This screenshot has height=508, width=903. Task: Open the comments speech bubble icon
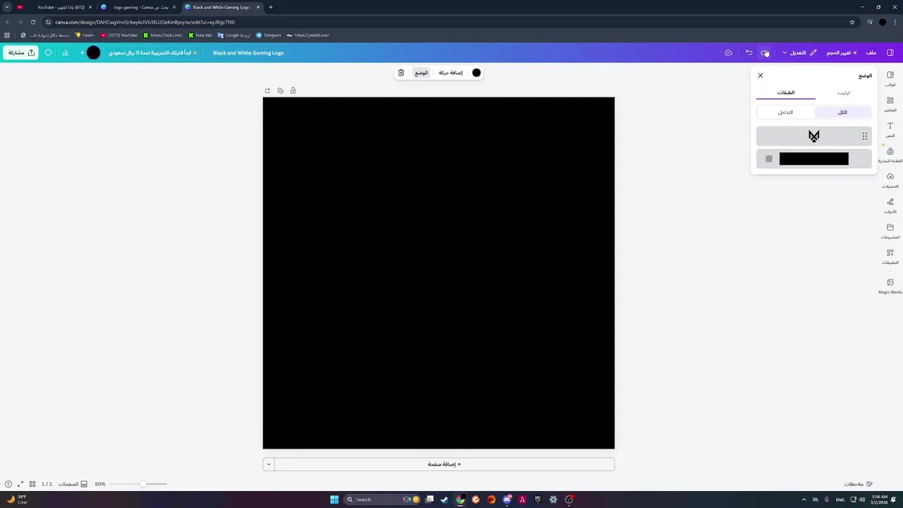point(48,53)
